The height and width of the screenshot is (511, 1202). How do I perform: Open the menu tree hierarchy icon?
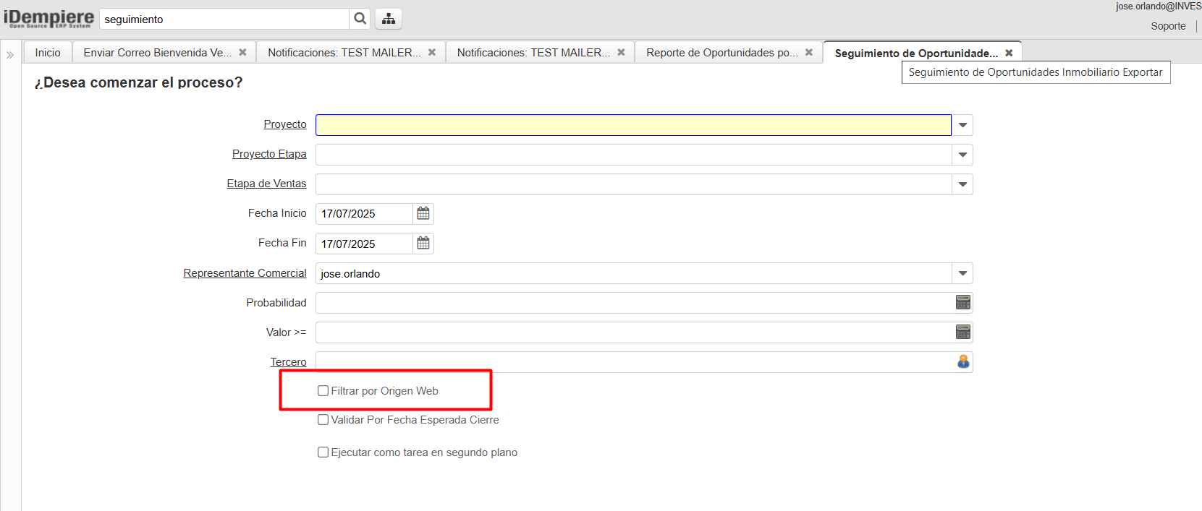click(389, 19)
